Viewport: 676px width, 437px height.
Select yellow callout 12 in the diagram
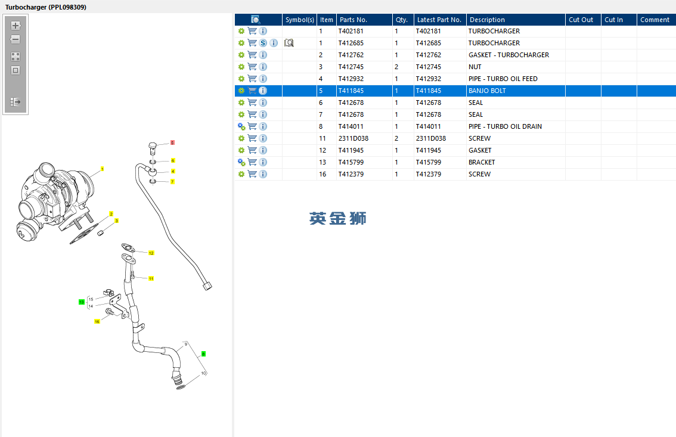(151, 253)
